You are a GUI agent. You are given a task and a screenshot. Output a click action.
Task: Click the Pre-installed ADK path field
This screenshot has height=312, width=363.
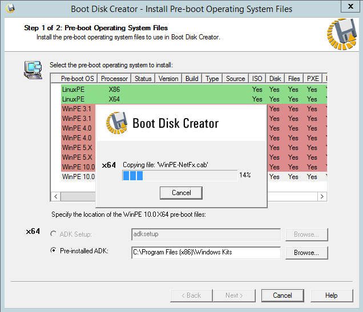click(x=206, y=253)
